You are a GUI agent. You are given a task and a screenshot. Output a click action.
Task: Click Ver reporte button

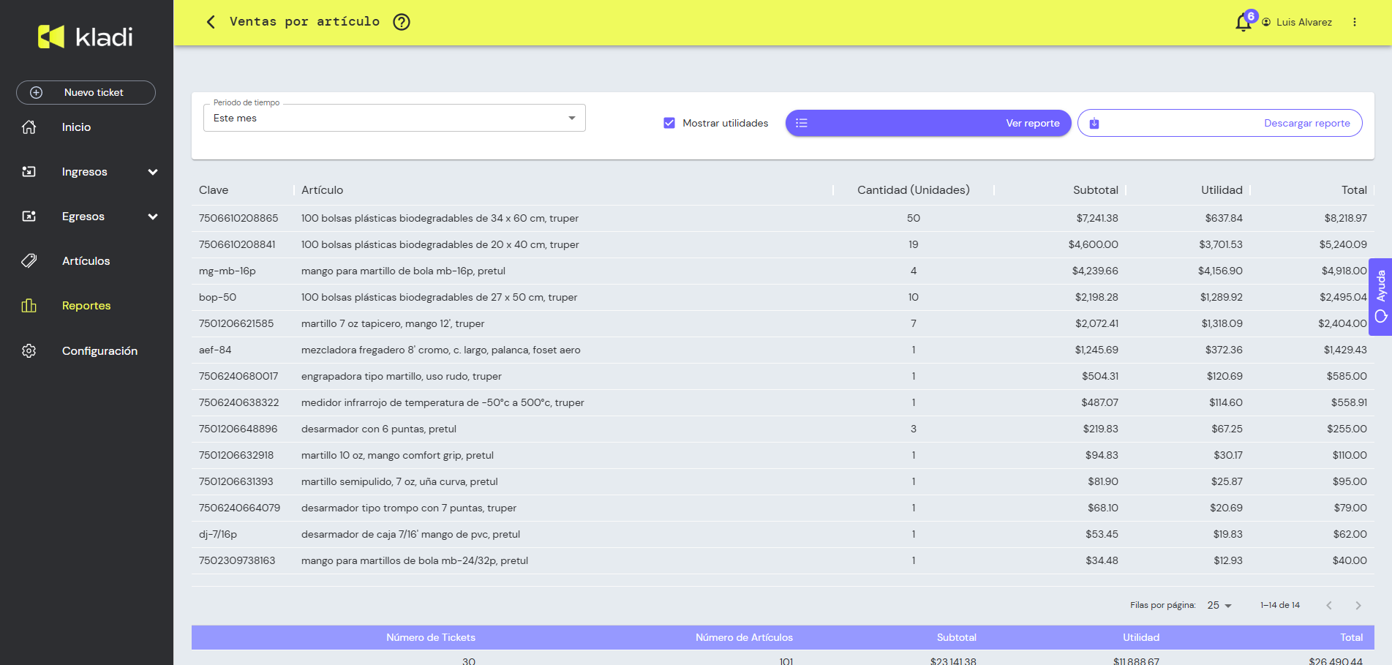click(928, 123)
